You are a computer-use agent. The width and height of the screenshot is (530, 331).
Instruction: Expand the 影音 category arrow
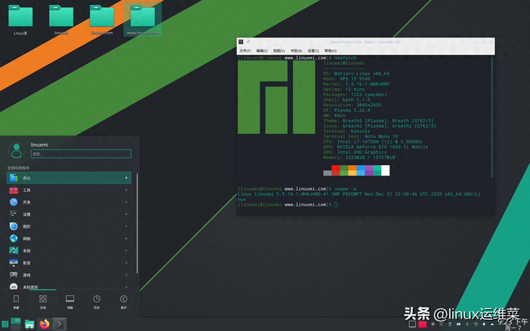126,263
